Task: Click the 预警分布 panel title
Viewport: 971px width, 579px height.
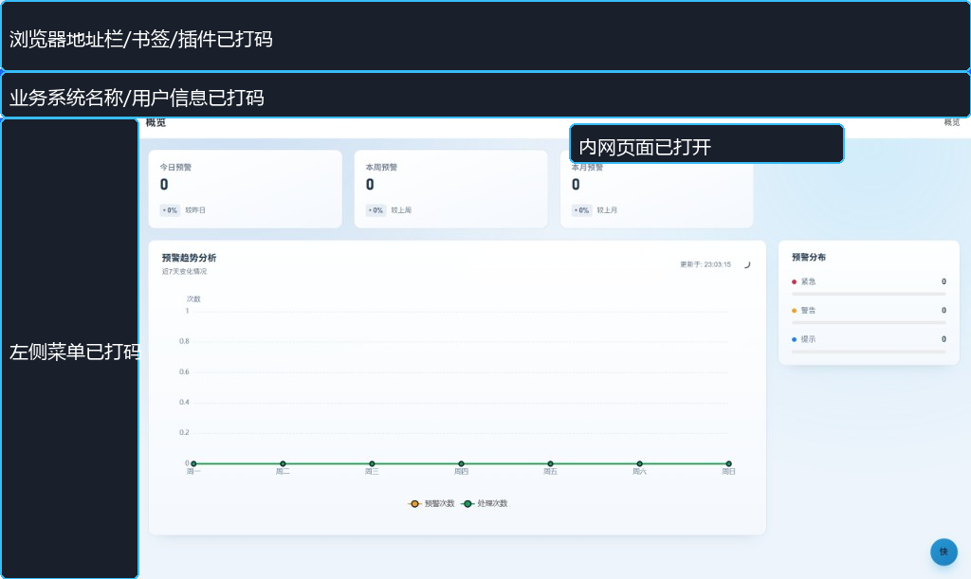Action: click(x=809, y=258)
